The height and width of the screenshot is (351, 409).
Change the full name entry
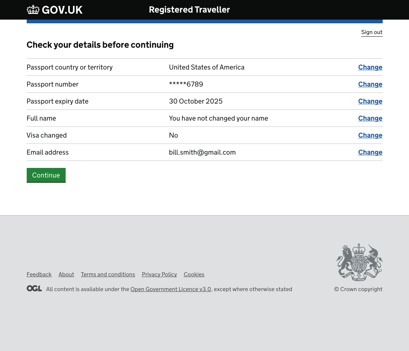coord(370,118)
